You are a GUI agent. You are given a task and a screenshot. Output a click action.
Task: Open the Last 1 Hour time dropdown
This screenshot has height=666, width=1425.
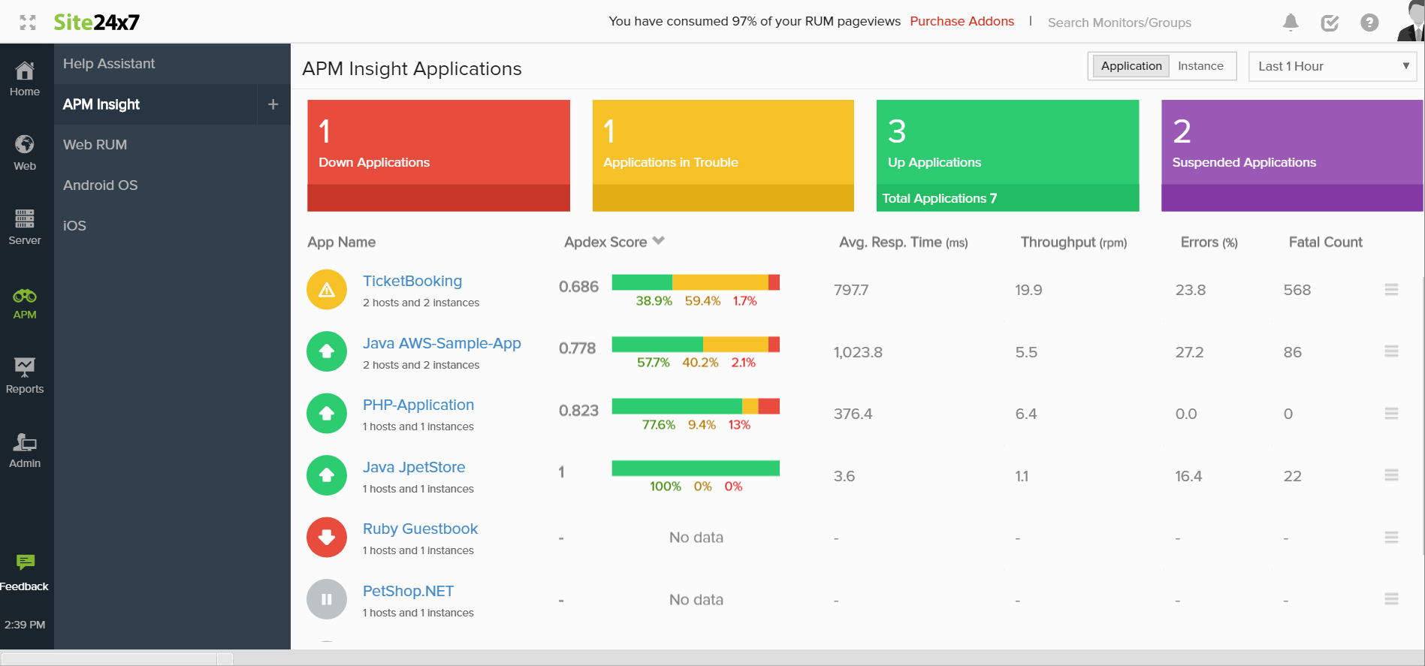click(1332, 66)
